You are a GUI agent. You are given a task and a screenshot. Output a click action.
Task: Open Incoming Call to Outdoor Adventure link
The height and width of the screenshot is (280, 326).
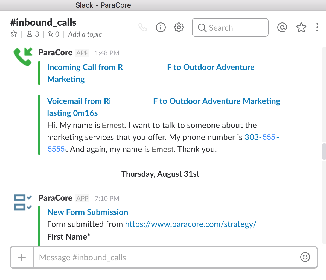(x=150, y=73)
